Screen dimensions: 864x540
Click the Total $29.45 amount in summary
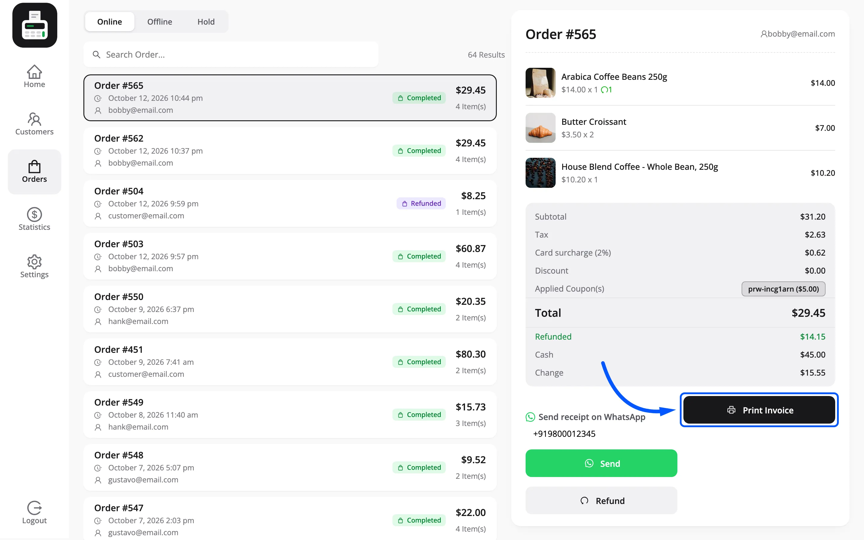click(808, 313)
